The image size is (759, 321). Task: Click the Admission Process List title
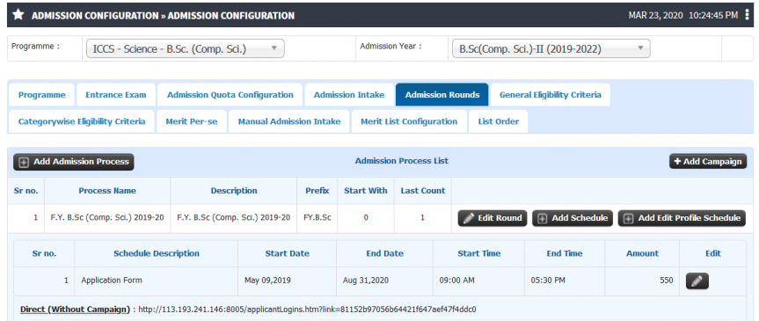402,161
